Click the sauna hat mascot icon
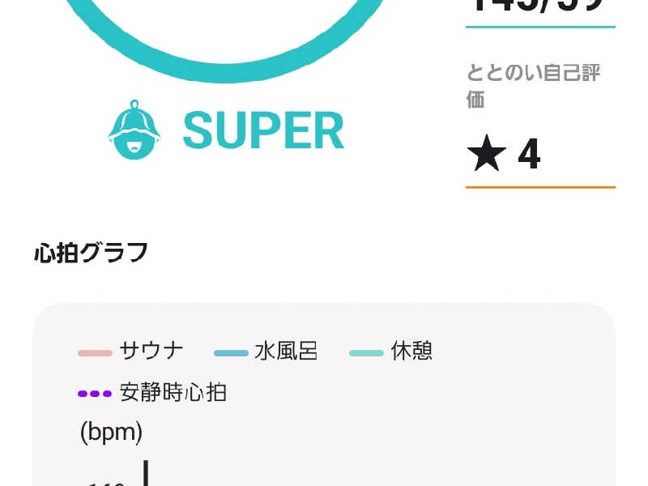The width and height of the screenshot is (648, 486). (x=134, y=130)
